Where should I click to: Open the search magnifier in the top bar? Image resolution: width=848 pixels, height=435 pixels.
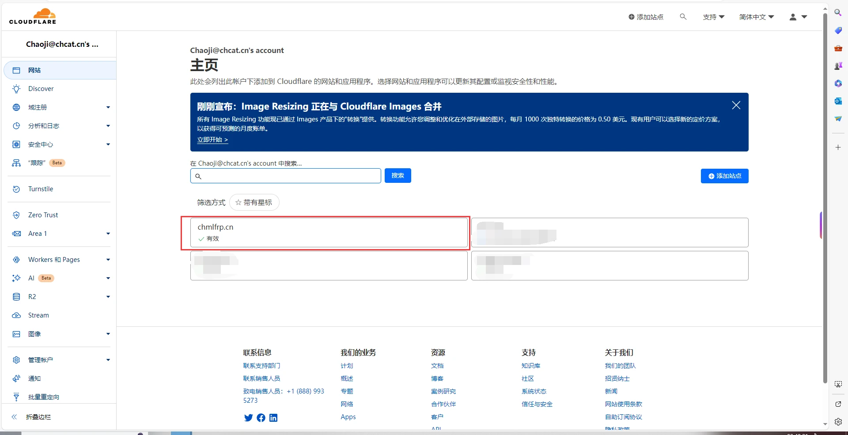tap(683, 16)
